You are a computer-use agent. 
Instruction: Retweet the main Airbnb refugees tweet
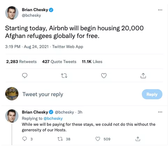pos(64,76)
